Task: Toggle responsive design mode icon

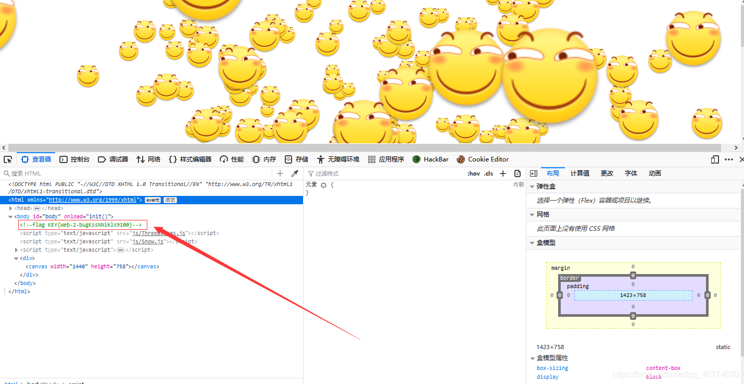Action: click(x=715, y=159)
